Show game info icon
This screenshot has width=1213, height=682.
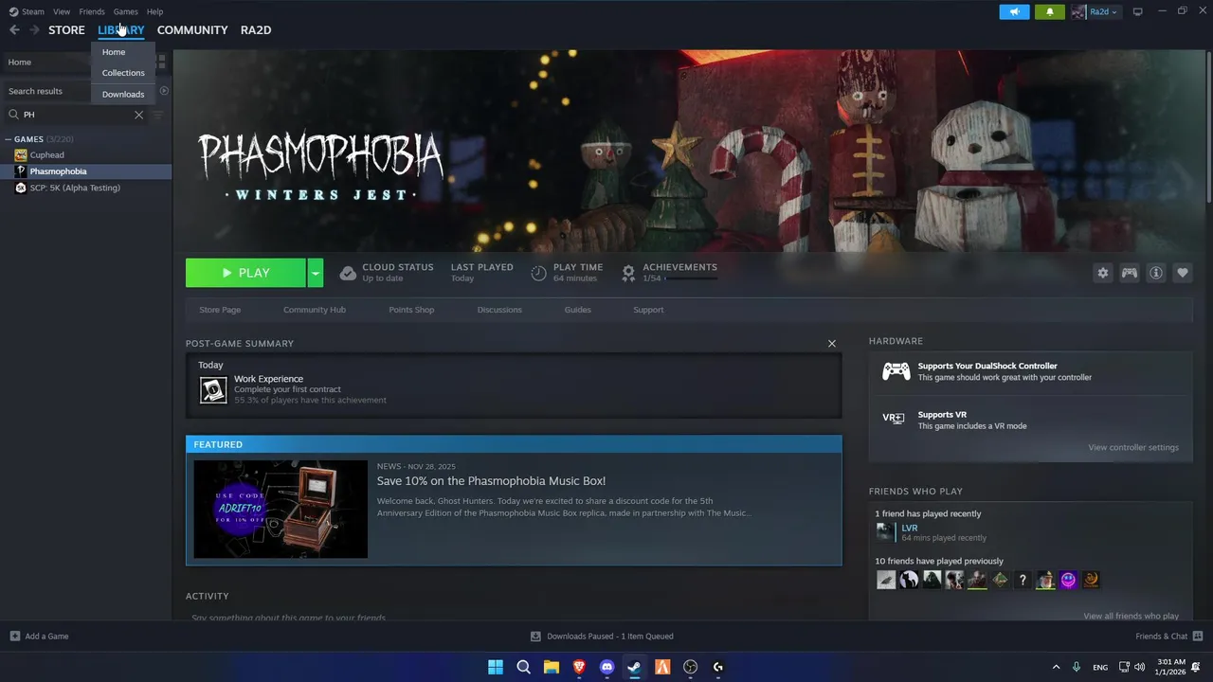pyautogui.click(x=1156, y=273)
